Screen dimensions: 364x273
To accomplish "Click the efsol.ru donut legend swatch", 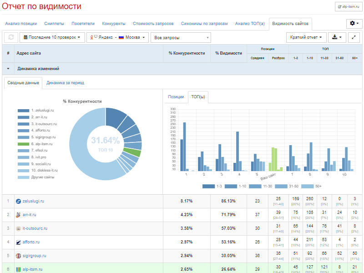I will pyautogui.click(x=24, y=151).
